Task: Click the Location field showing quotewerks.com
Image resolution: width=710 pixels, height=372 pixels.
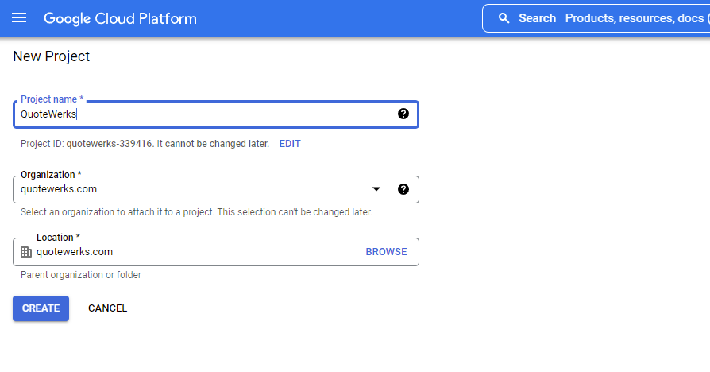Action: pos(191,252)
